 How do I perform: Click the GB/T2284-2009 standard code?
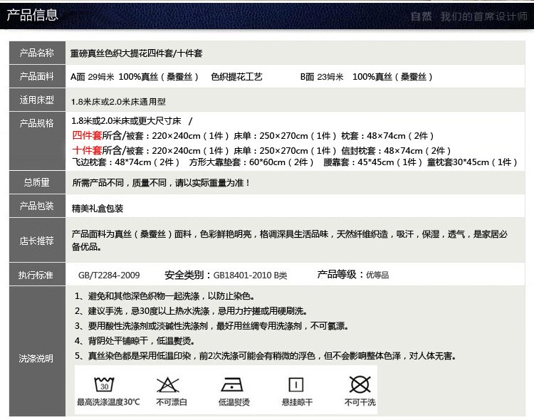pos(109,275)
